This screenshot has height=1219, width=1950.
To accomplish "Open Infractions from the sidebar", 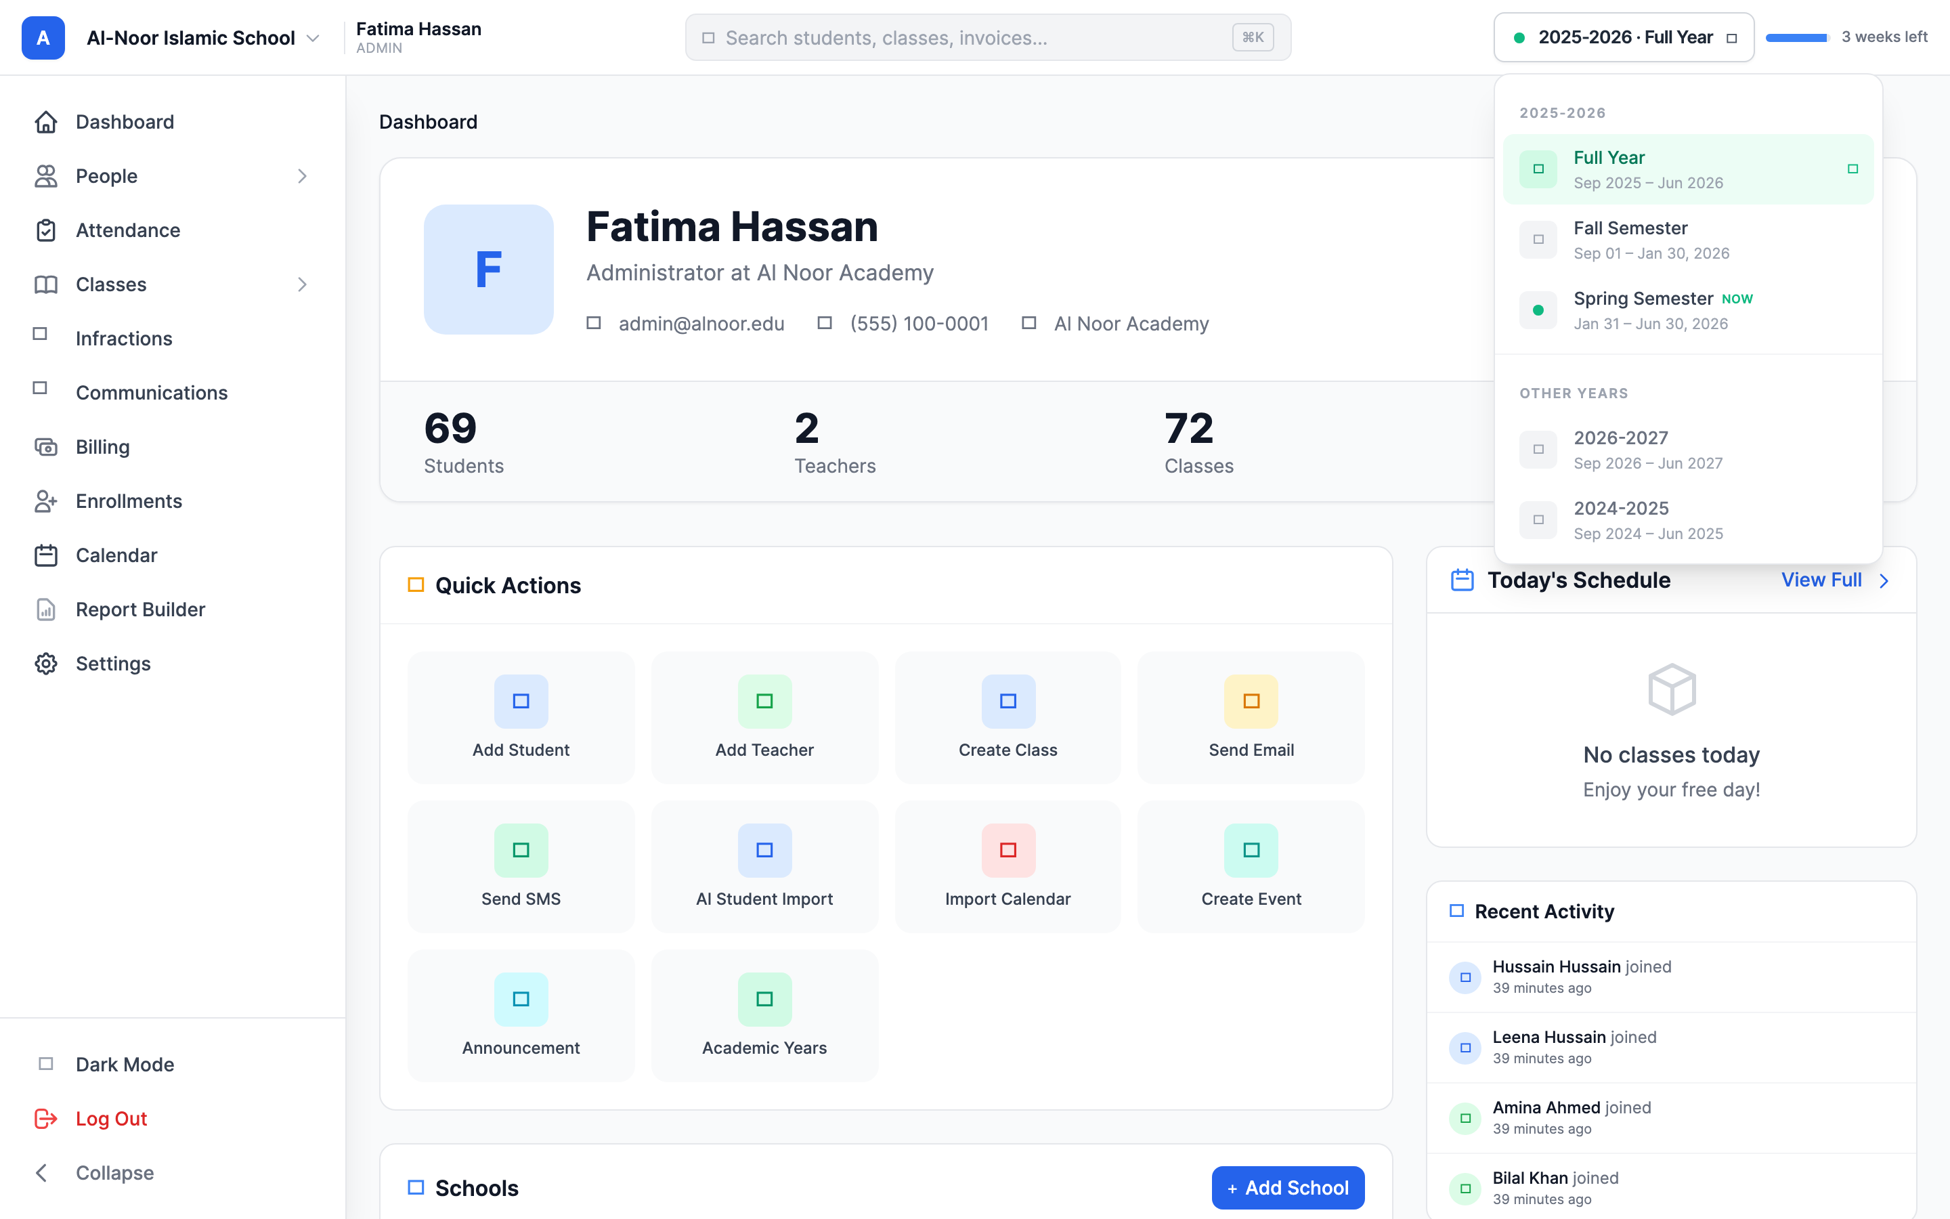I will [x=173, y=339].
